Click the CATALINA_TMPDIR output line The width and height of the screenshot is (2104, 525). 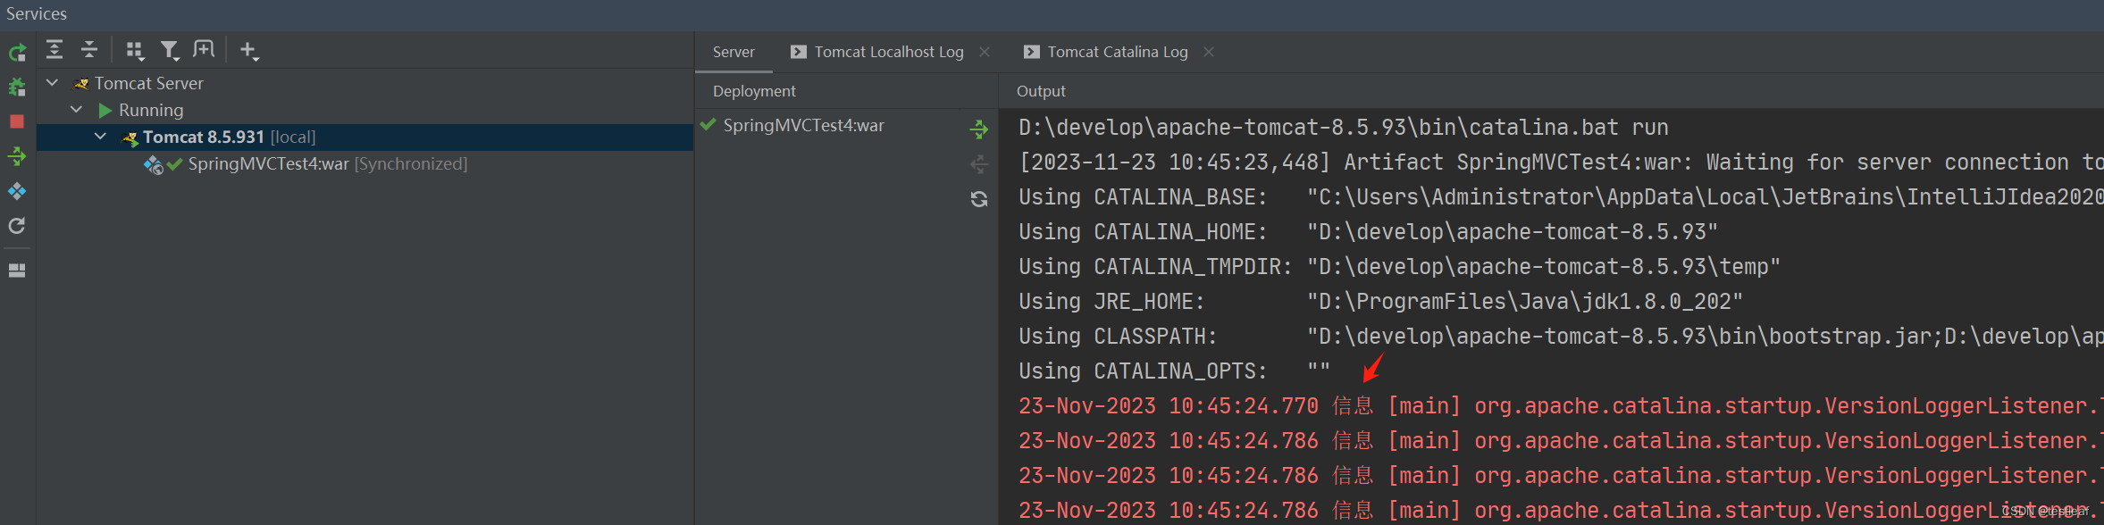1399,267
